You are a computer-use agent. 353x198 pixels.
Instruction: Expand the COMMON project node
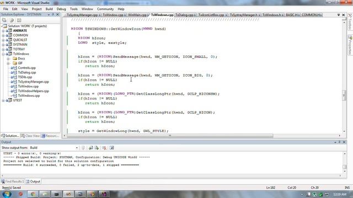click(3, 35)
